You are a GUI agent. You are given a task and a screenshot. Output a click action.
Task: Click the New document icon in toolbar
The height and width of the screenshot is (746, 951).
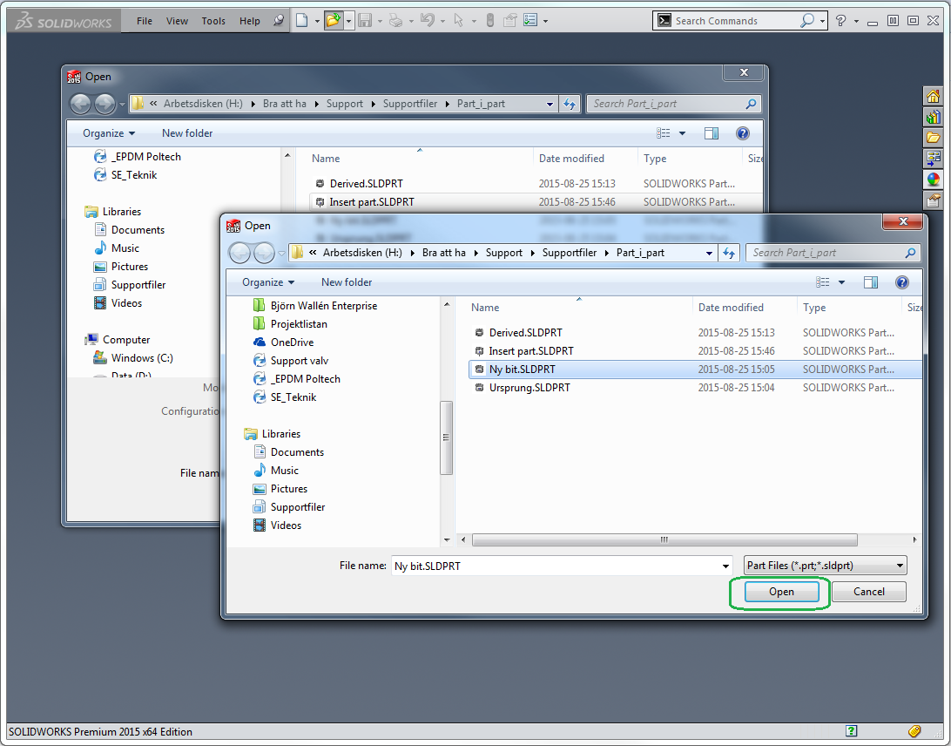point(301,20)
